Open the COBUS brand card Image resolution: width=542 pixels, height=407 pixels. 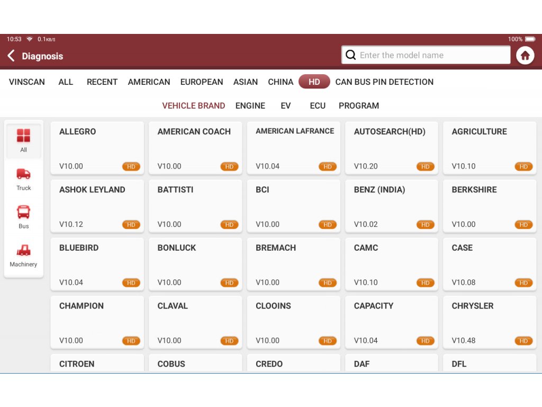pyautogui.click(x=195, y=364)
